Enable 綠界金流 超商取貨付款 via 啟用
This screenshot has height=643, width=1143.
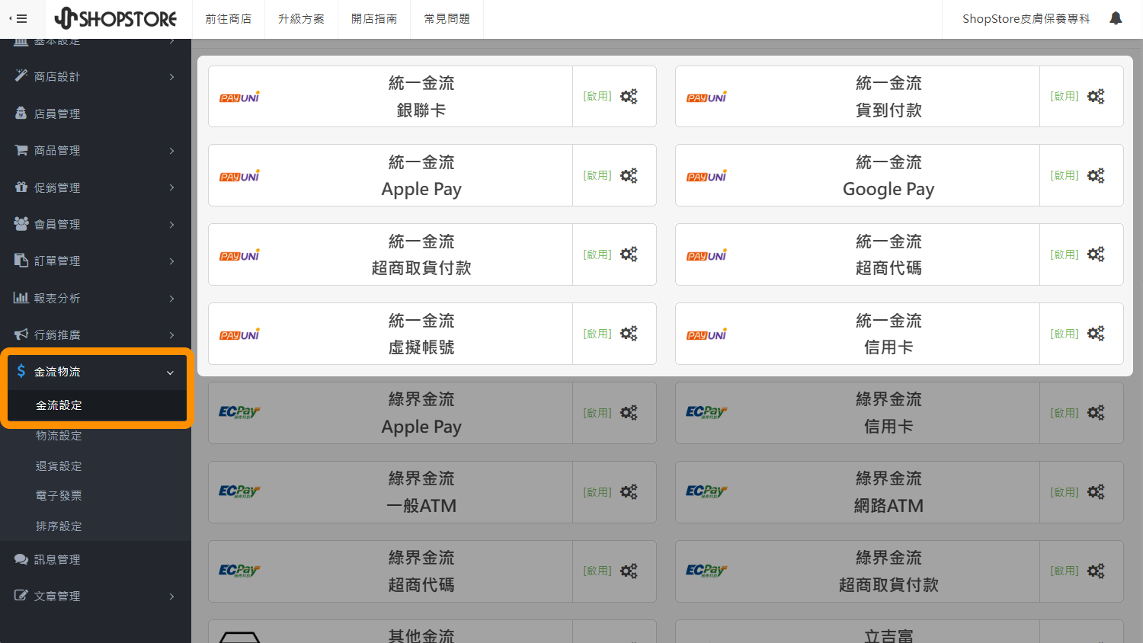click(1065, 571)
